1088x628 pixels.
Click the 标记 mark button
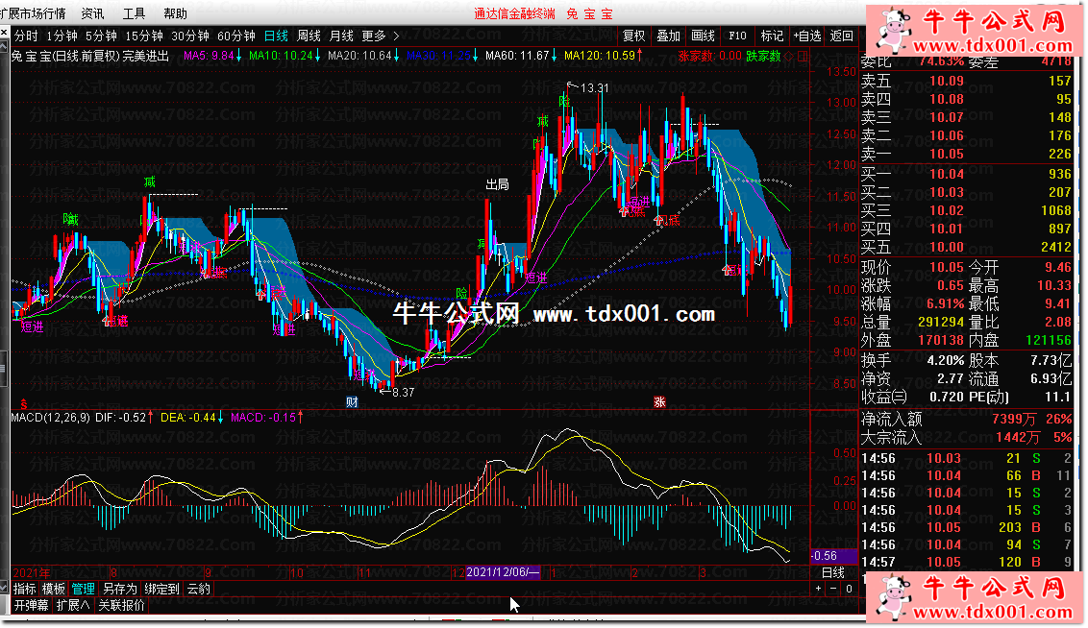tap(772, 36)
